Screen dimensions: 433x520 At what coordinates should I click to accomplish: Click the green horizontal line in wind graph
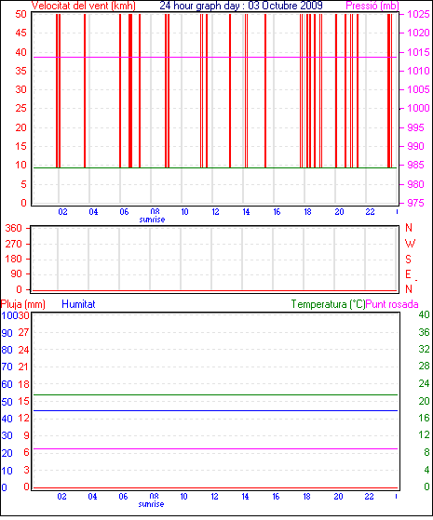215,167
